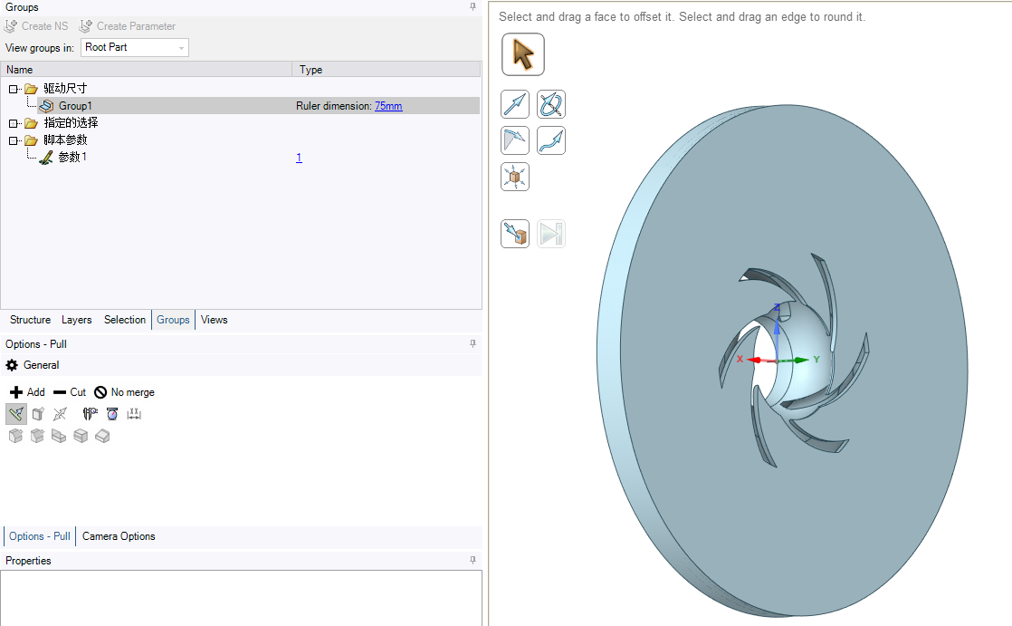
Task: Click the caliper measure icon in Pull options
Action: pyautogui.click(x=90, y=414)
